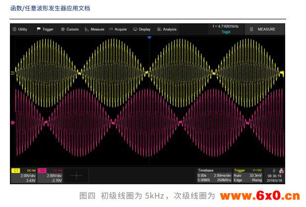Click the add channel plus box
Viewport: 306px width, 207px height.
[x=76, y=175]
